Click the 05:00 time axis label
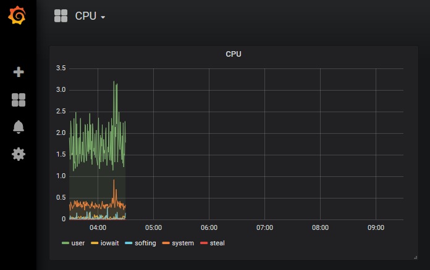 pyautogui.click(x=154, y=227)
